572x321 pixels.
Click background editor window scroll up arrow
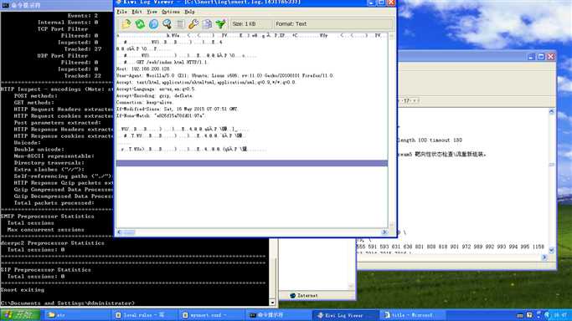[x=552, y=112]
